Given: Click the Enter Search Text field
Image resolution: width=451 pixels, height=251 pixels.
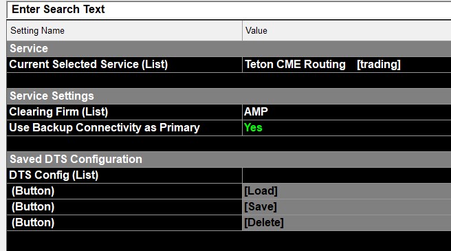Looking at the screenshot, I should coord(229,10).
